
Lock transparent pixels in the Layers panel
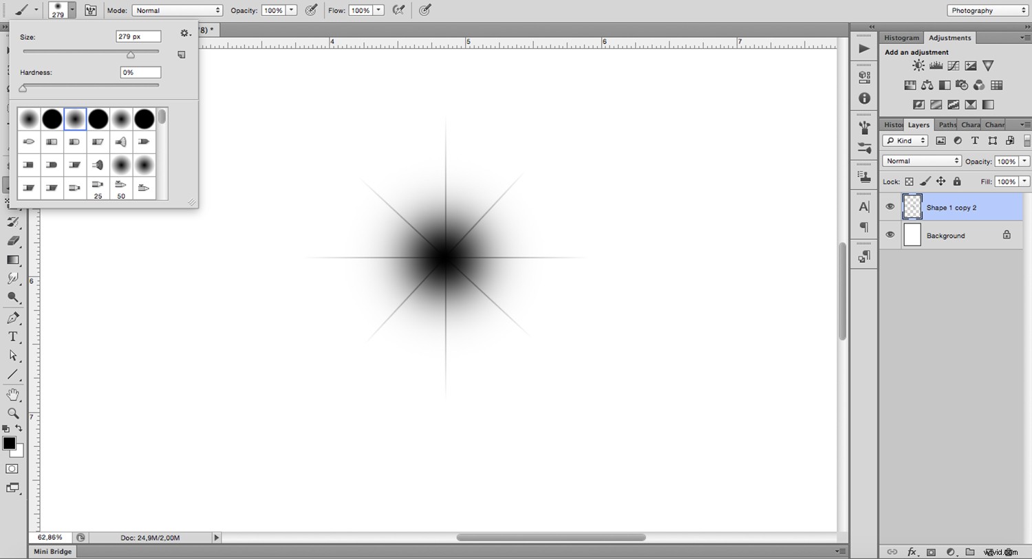909,181
